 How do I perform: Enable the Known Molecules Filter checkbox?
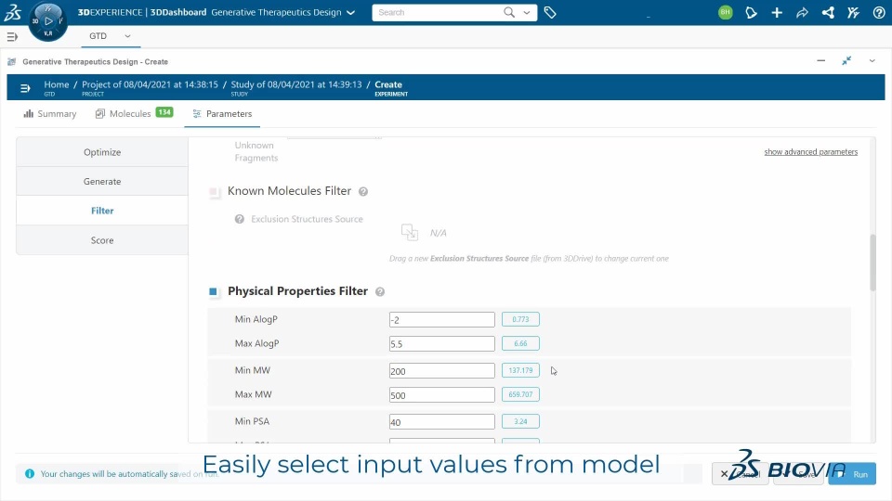click(214, 192)
